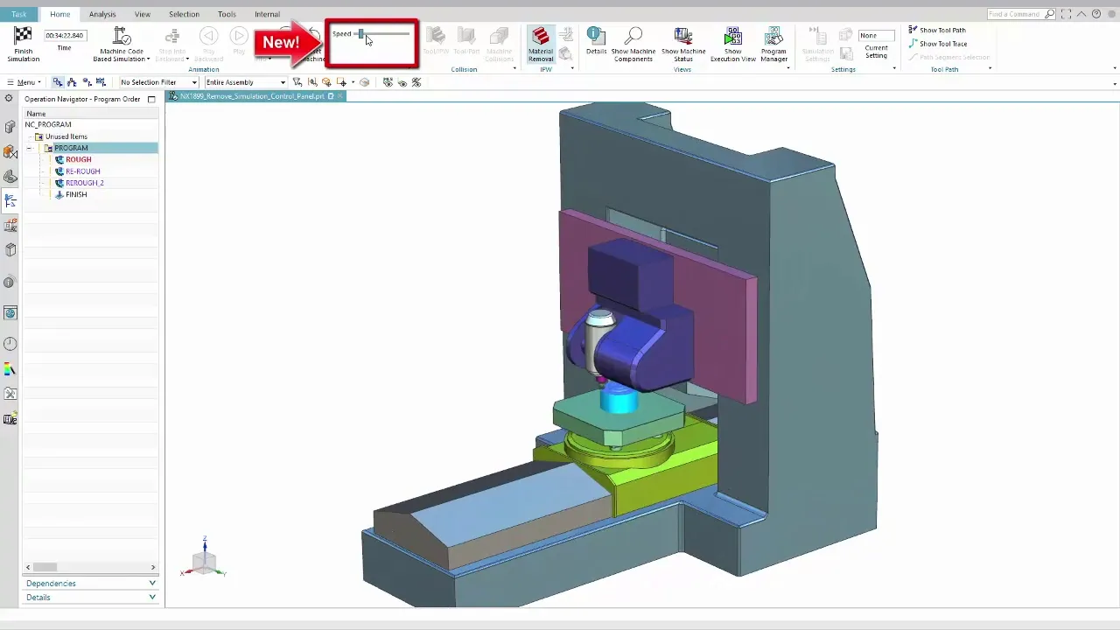Click the Speed slider track
The height and width of the screenshot is (630, 1120).
point(382,34)
